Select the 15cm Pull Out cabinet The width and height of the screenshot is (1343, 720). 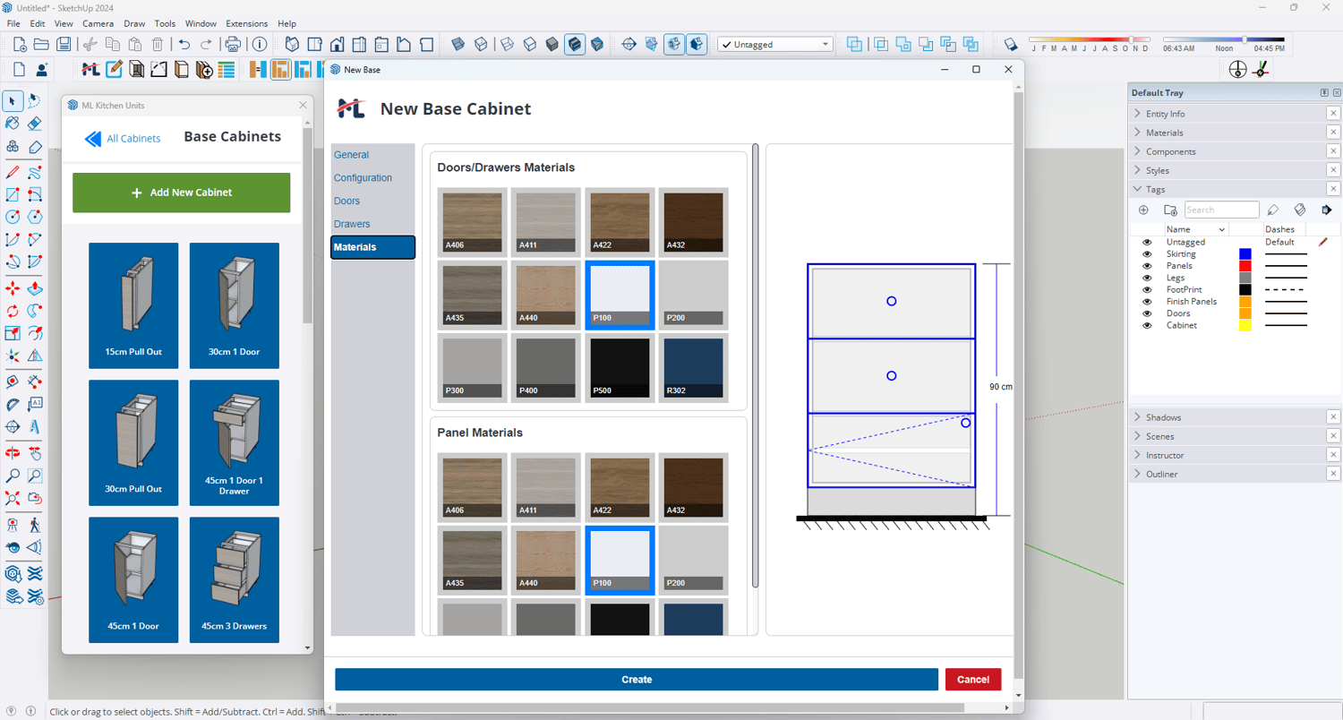[x=133, y=305]
